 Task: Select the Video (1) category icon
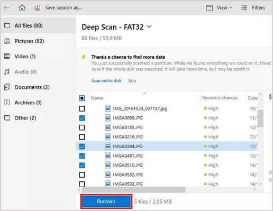[7, 57]
